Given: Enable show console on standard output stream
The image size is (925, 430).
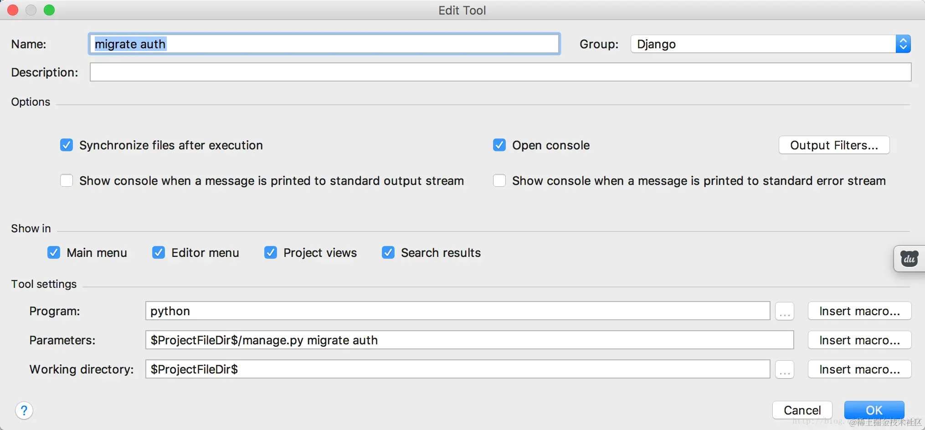Looking at the screenshot, I should click(67, 181).
